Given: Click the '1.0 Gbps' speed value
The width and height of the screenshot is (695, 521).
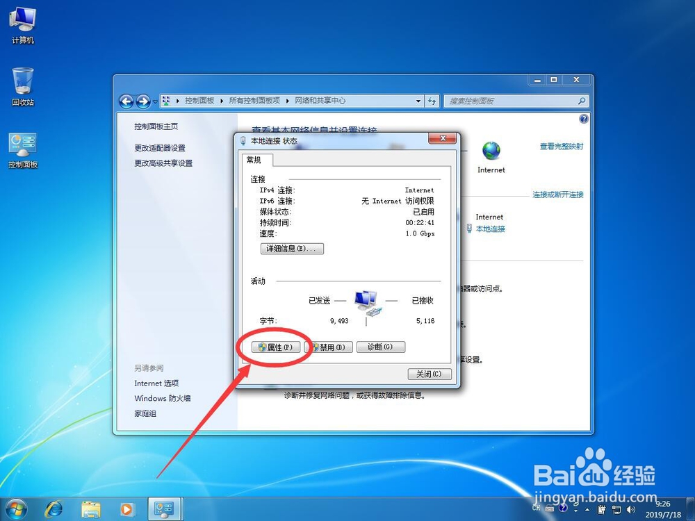Looking at the screenshot, I should tap(420, 233).
